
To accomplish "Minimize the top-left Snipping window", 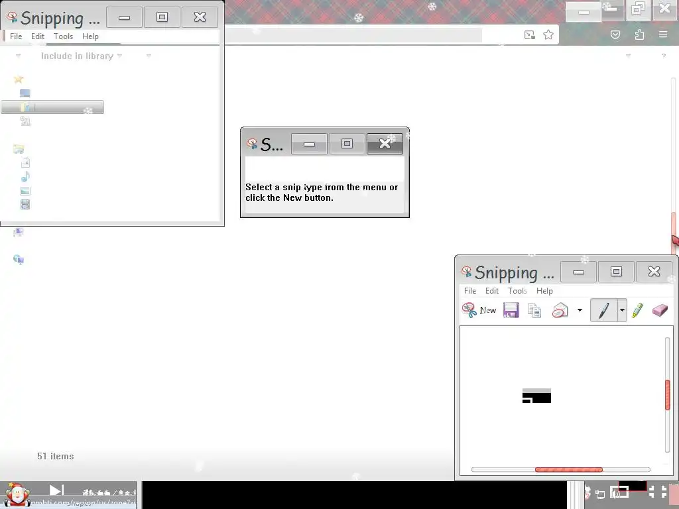I will [124, 17].
